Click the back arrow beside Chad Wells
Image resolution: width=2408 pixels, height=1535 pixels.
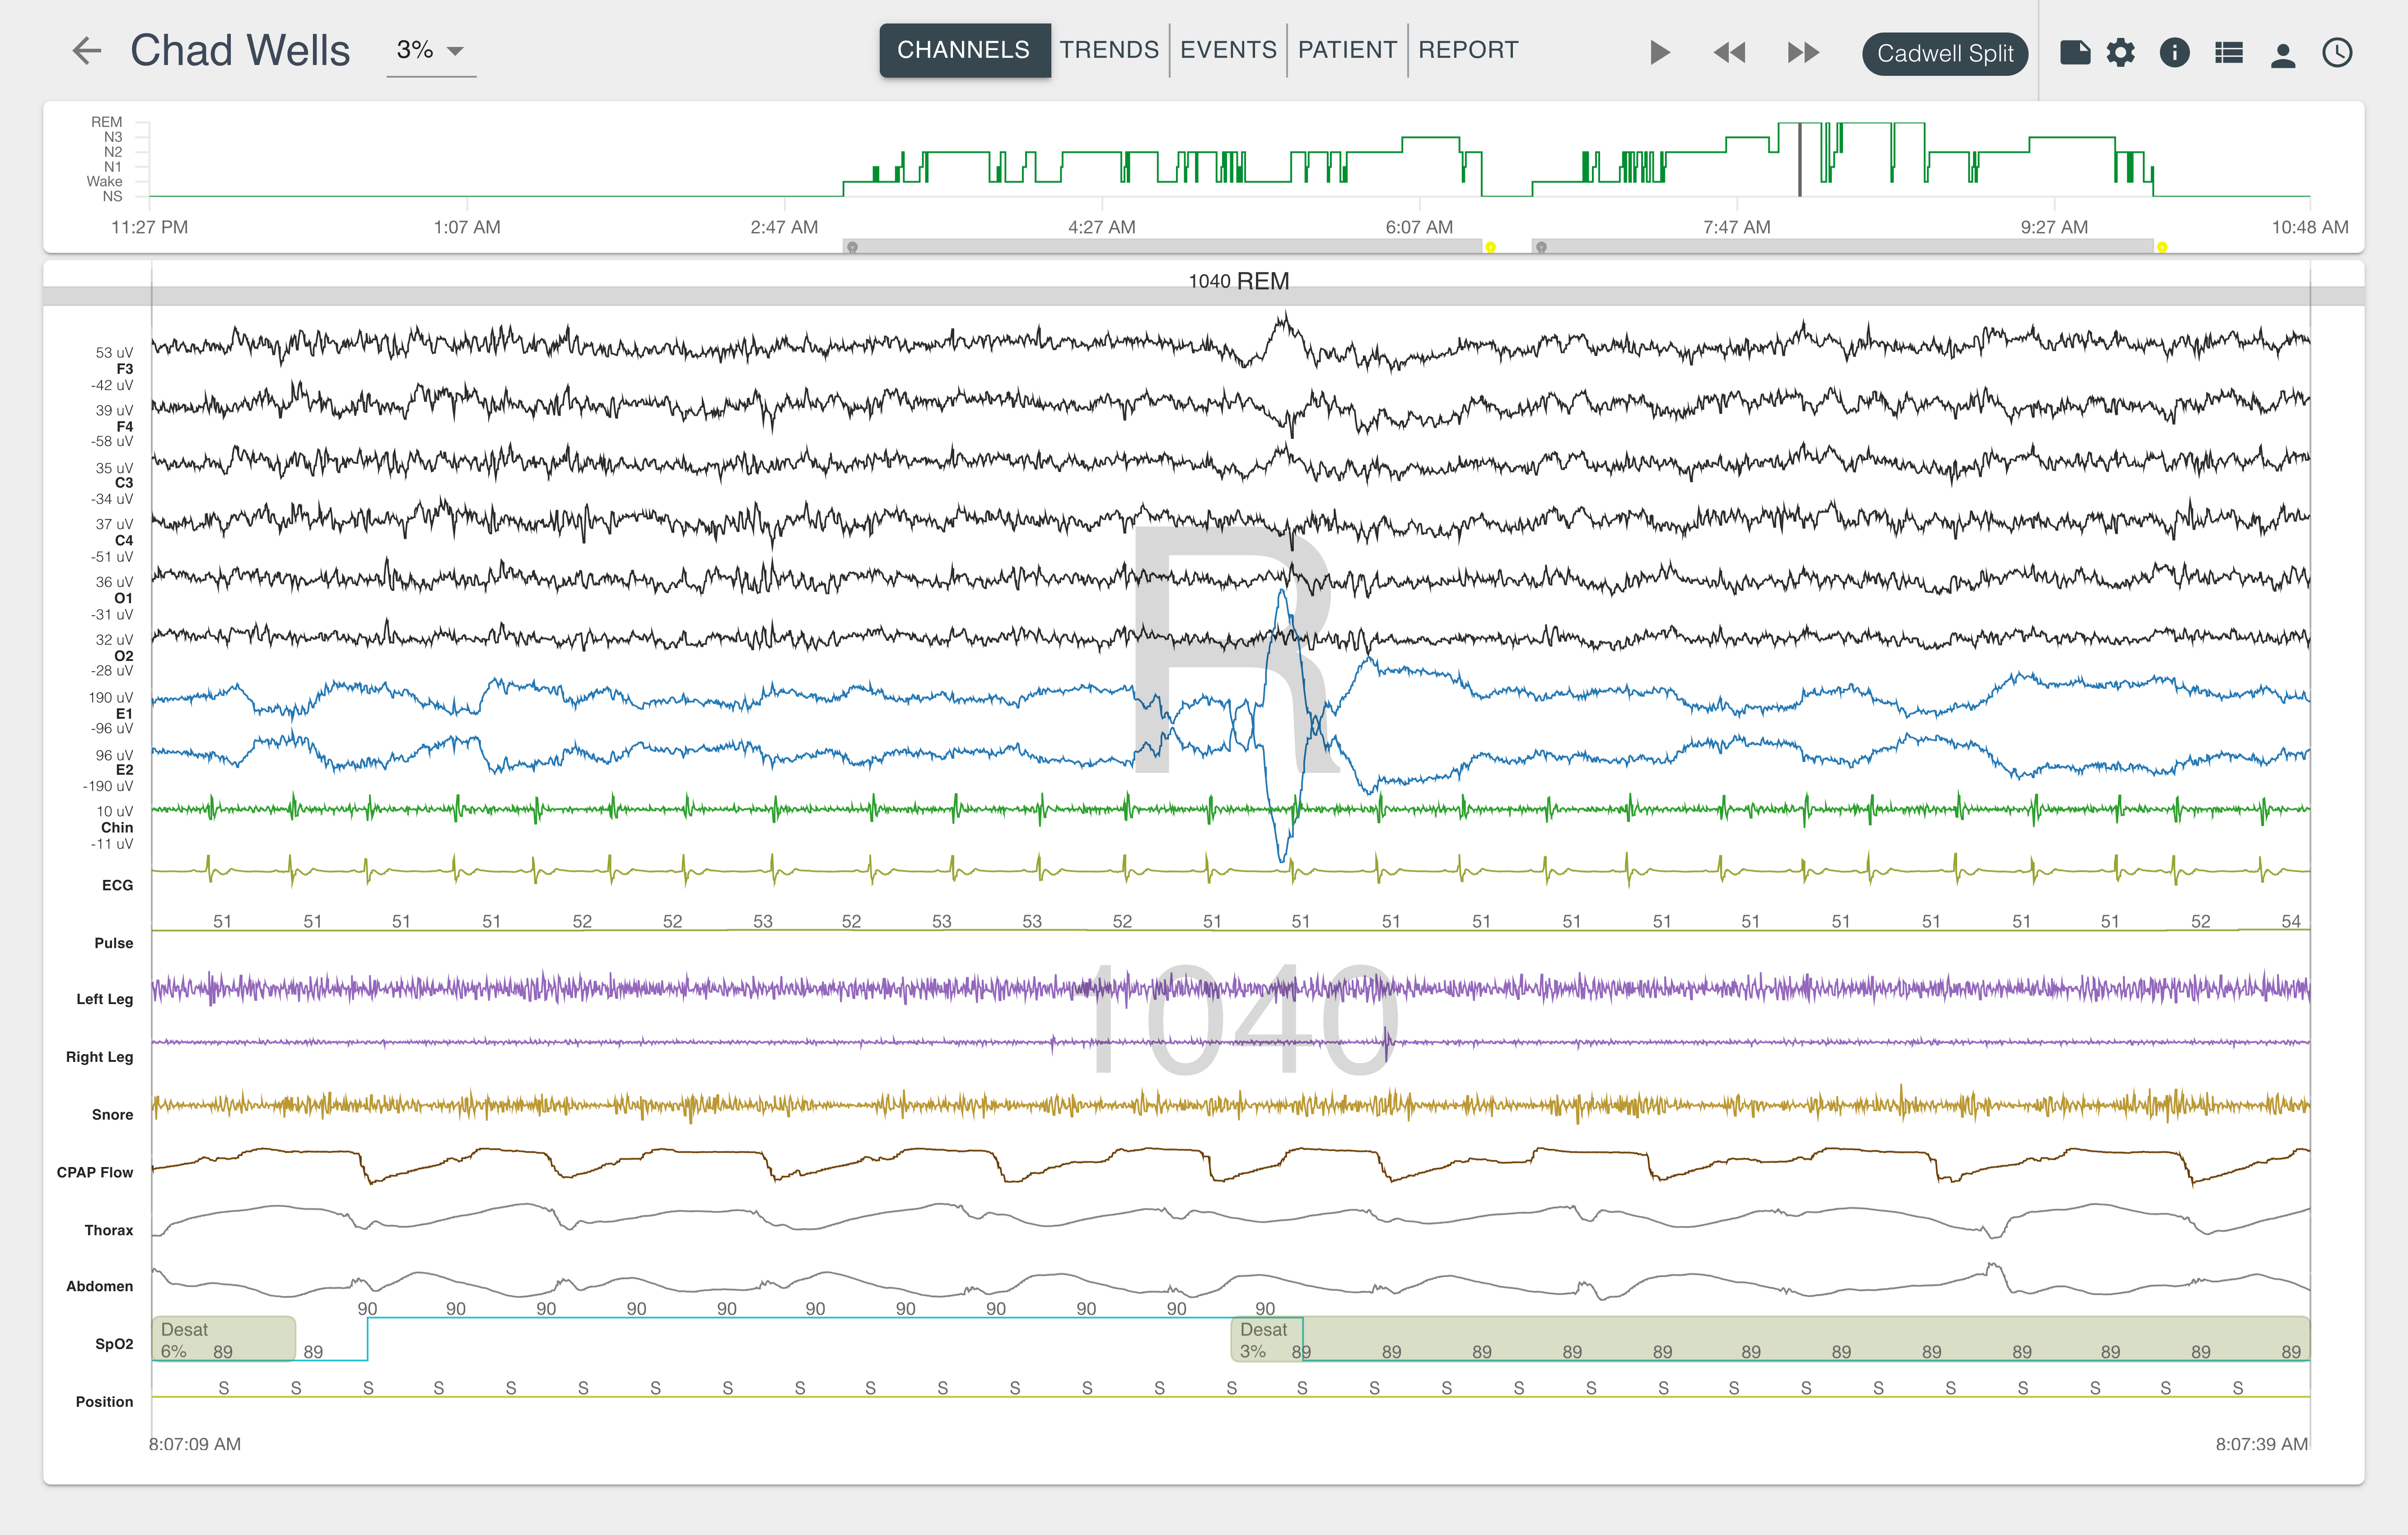pyautogui.click(x=88, y=51)
